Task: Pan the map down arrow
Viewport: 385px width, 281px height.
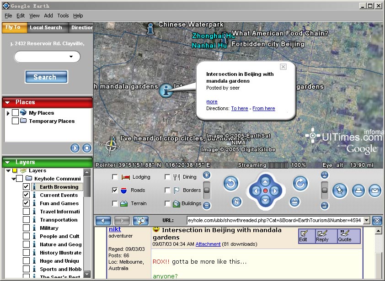Action: pyautogui.click(x=265, y=200)
